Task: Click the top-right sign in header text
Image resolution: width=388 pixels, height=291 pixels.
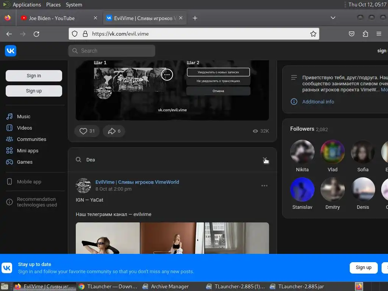Action: point(382,51)
